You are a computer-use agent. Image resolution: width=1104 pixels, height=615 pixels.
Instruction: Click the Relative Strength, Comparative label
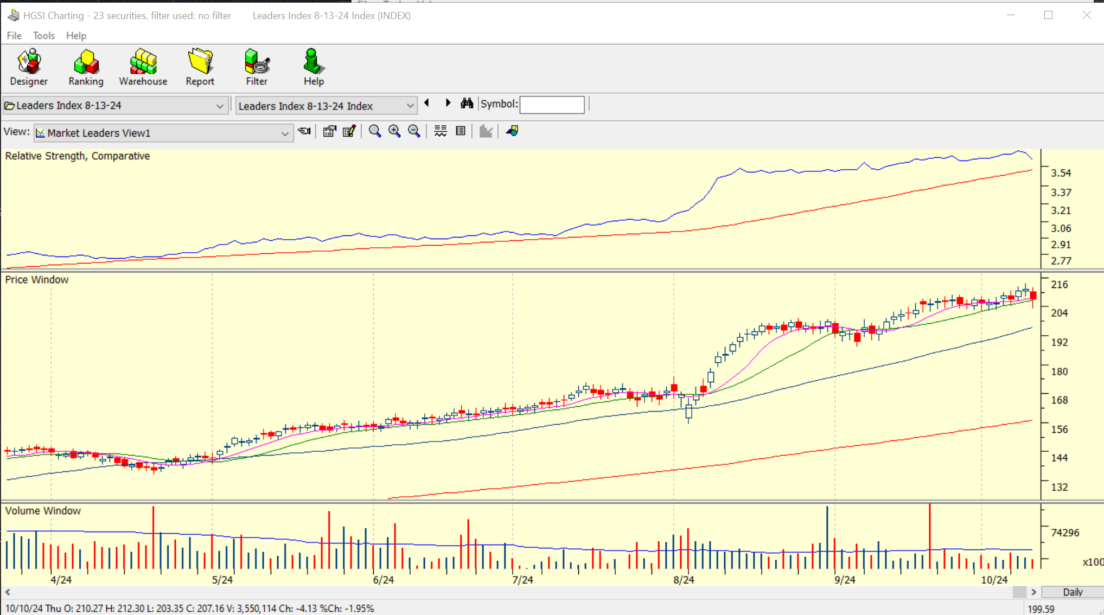(78, 156)
